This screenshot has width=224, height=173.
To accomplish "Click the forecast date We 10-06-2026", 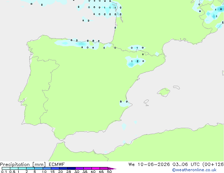I will point(149,165).
